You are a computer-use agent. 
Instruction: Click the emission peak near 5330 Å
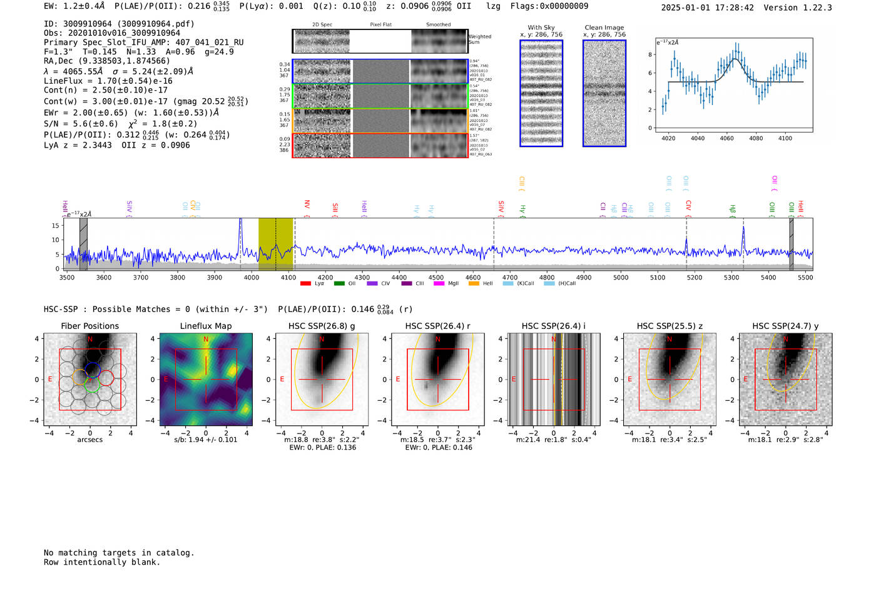click(x=743, y=239)
